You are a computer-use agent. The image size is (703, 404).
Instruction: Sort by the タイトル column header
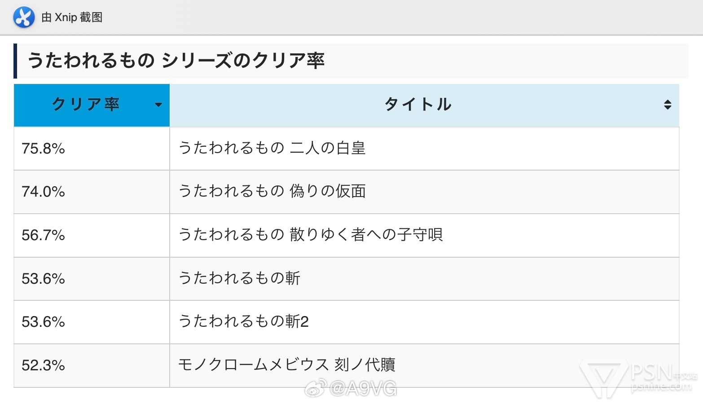click(424, 105)
